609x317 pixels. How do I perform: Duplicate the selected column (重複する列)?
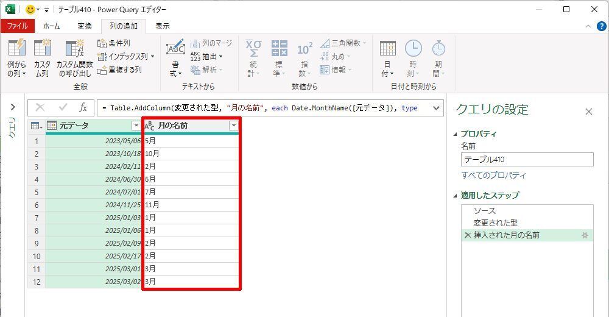pos(119,70)
